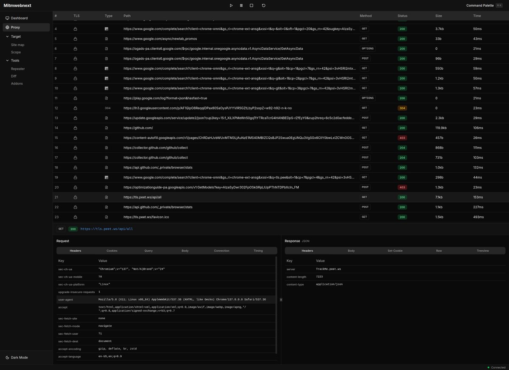
Task: Click the Connected status indicator
Action: pyautogui.click(x=496, y=367)
